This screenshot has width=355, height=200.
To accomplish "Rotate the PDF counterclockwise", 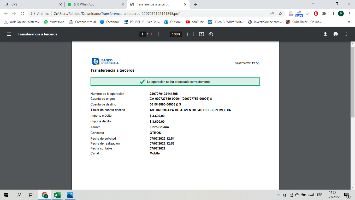I will (211, 34).
